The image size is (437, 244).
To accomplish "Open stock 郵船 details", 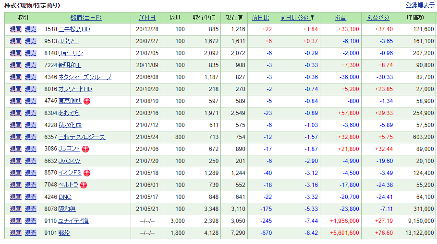I will tap(64, 232).
